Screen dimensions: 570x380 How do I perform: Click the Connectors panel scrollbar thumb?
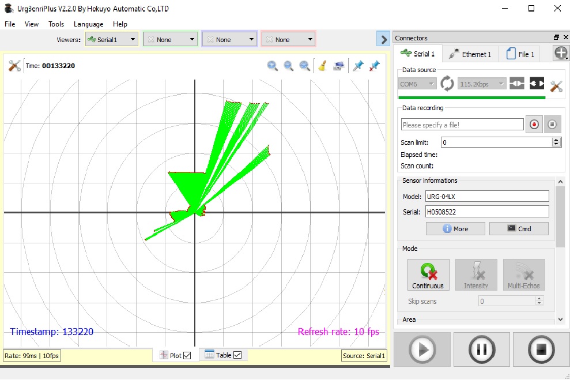coord(561,217)
